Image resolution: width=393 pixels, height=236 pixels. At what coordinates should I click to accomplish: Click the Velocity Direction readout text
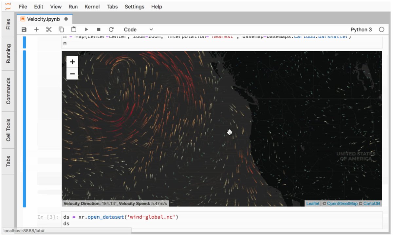90,203
